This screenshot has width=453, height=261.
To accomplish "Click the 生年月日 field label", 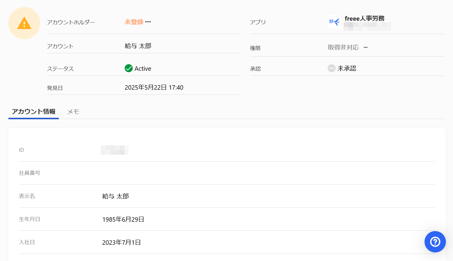I will pos(30,219).
